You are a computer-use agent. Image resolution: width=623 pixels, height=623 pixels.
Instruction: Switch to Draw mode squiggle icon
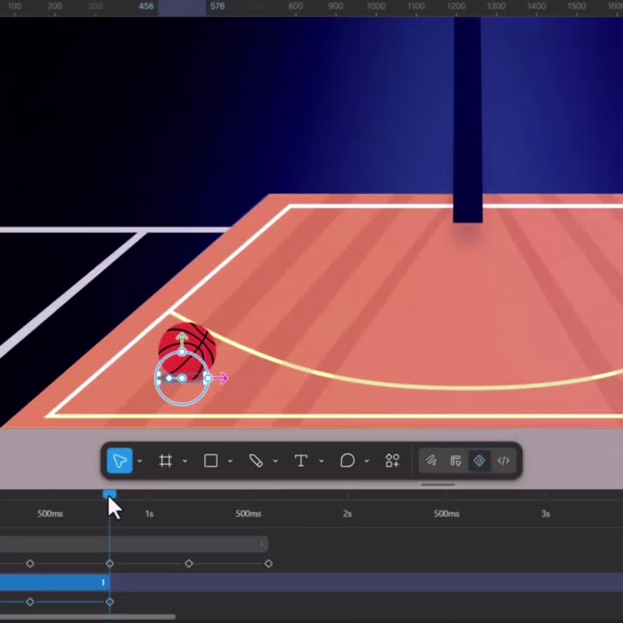tap(431, 460)
